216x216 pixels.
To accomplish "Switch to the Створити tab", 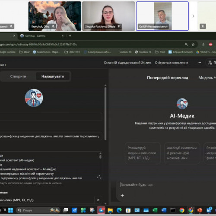I will (18, 76).
